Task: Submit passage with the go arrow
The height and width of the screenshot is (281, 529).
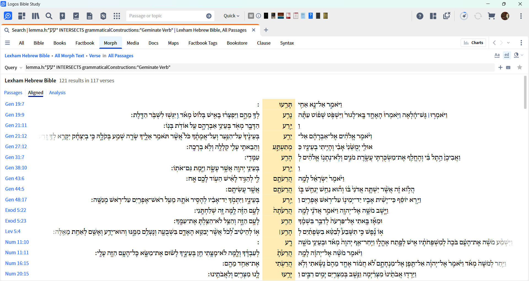Action: click(209, 16)
